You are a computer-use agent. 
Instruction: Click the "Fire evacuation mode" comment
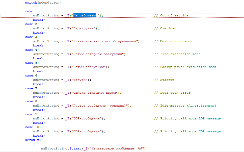pyautogui.click(x=180, y=54)
